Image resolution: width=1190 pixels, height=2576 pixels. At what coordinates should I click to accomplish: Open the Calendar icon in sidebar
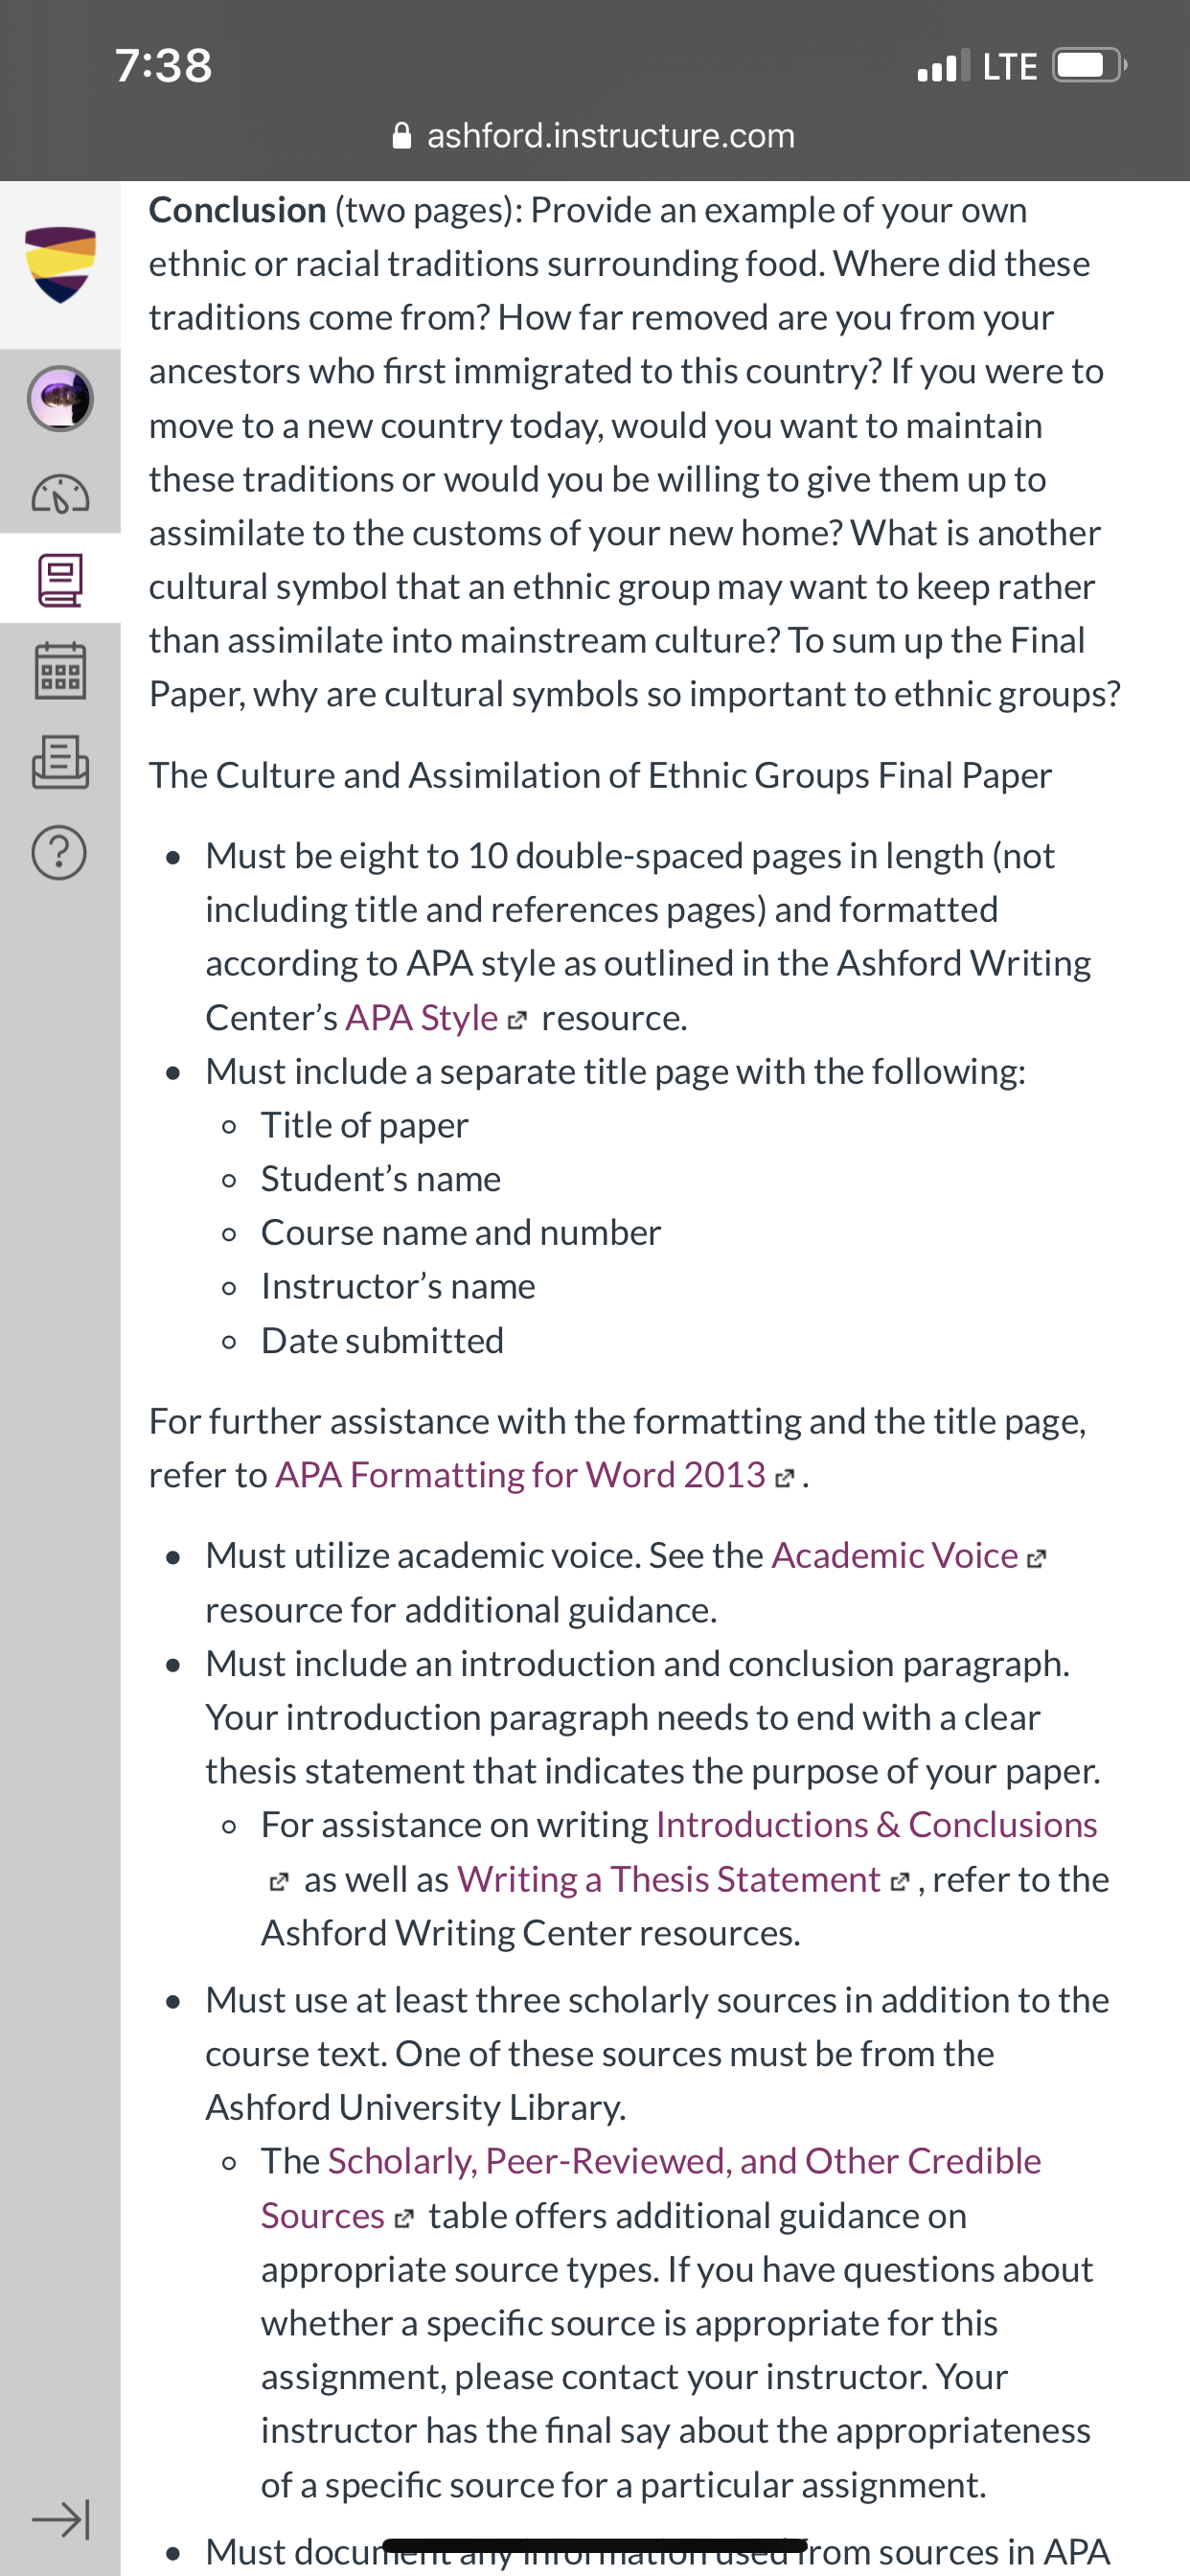[x=60, y=669]
